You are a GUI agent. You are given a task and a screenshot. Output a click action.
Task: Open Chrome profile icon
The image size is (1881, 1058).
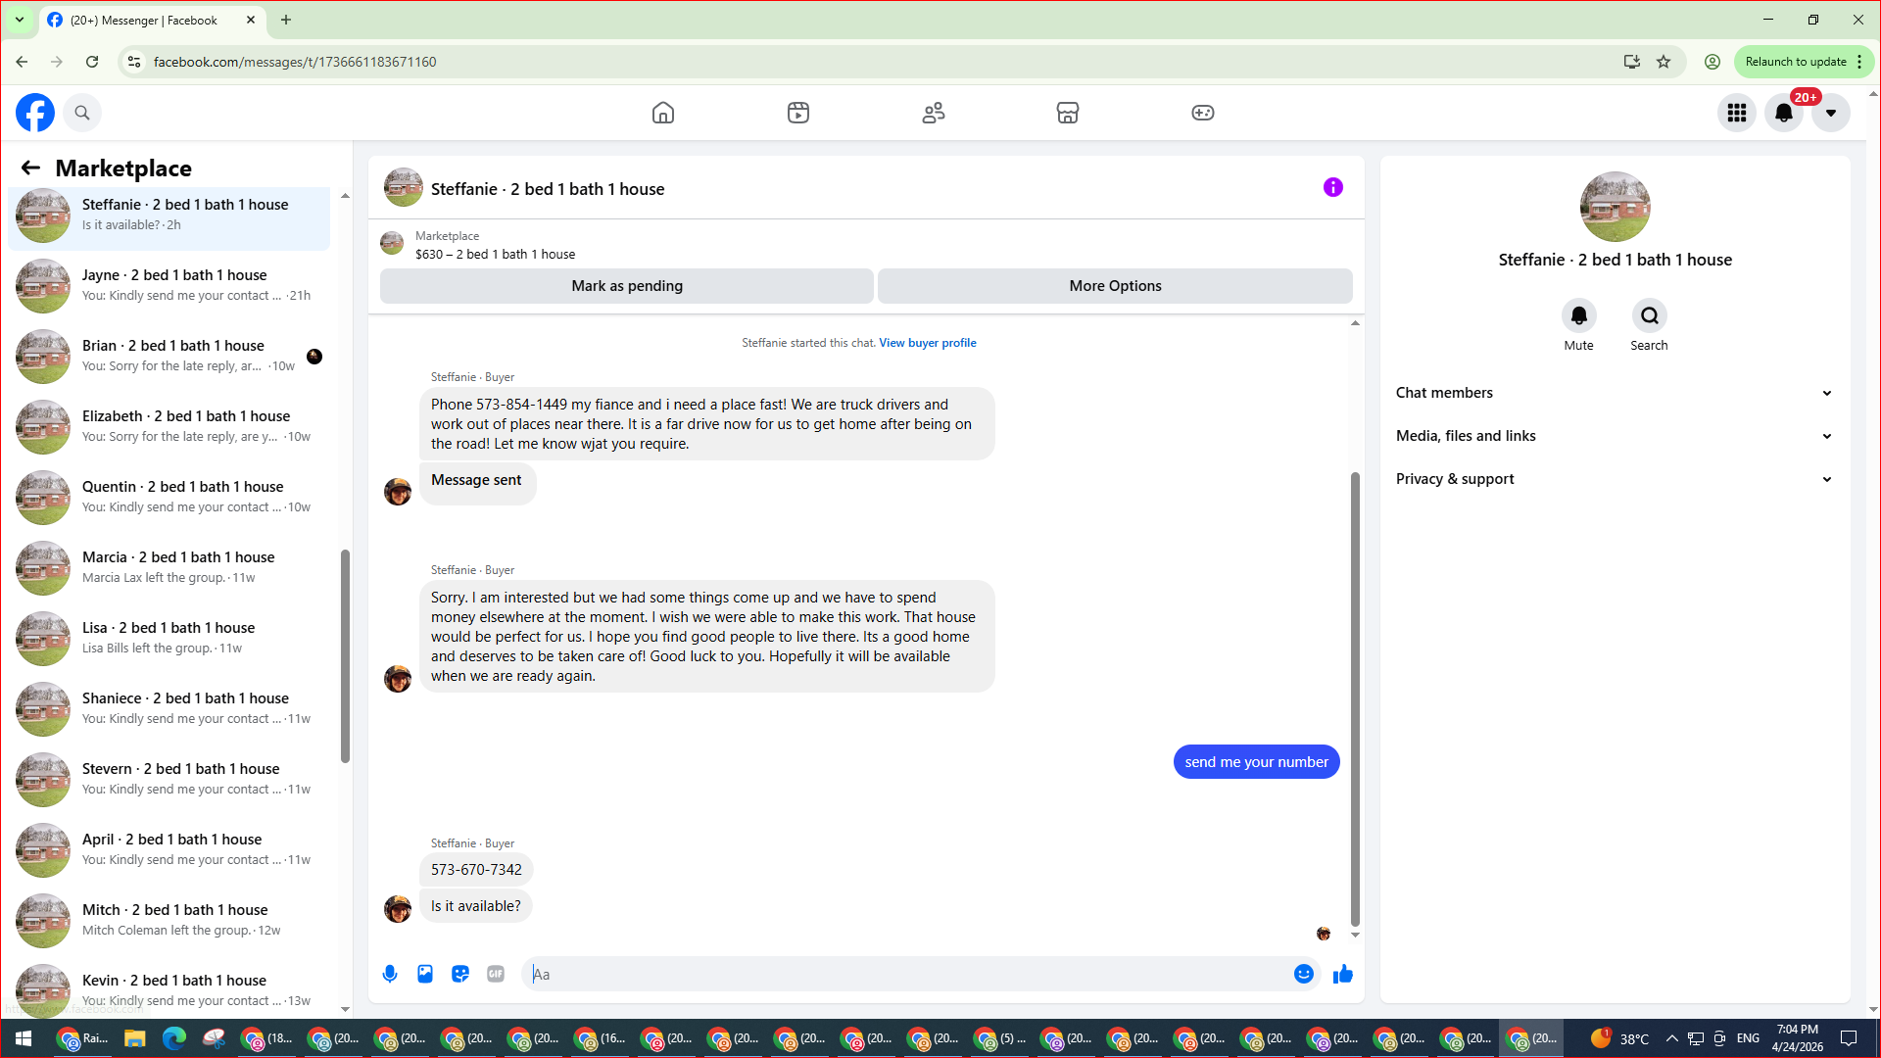pyautogui.click(x=1712, y=62)
